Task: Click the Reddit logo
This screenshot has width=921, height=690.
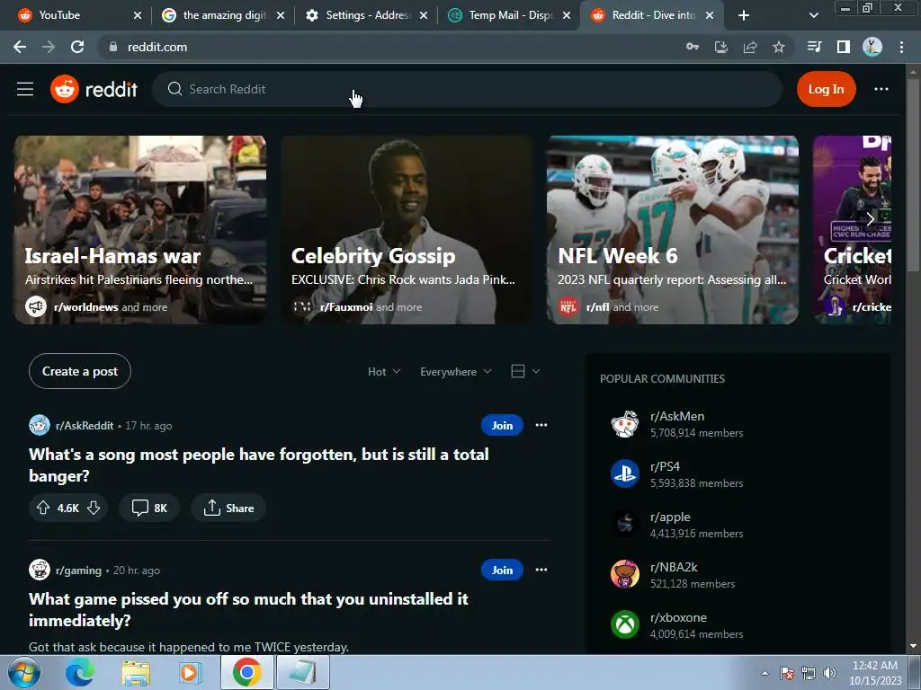Action: pyautogui.click(x=94, y=89)
